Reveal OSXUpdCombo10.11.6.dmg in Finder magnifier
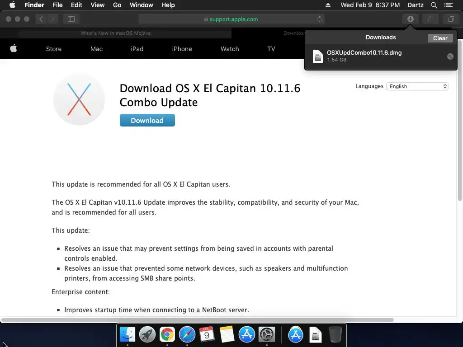The image size is (463, 347). [450, 56]
